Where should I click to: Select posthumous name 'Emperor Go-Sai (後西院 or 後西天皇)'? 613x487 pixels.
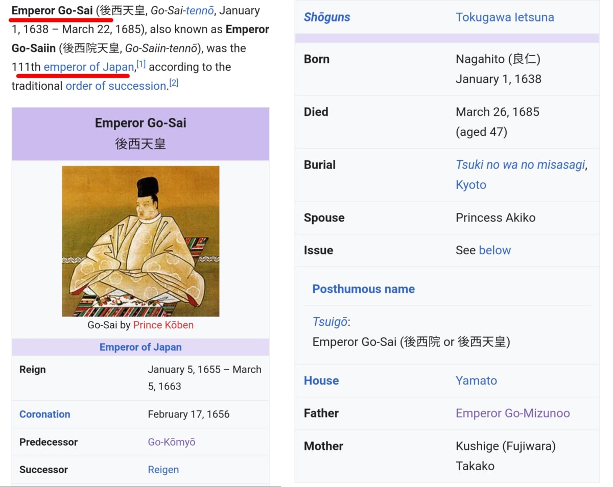[411, 342]
